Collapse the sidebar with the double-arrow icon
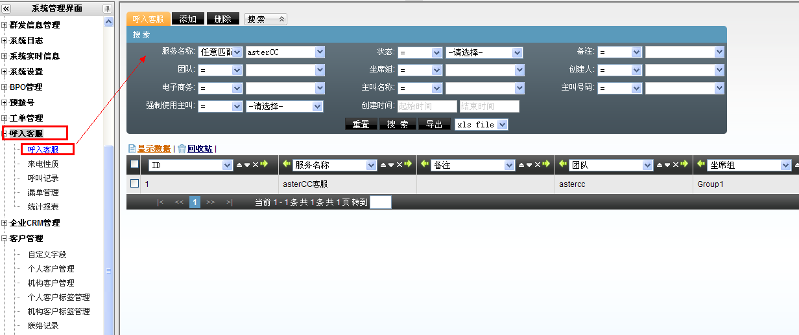This screenshot has height=335, width=799. [6, 8]
